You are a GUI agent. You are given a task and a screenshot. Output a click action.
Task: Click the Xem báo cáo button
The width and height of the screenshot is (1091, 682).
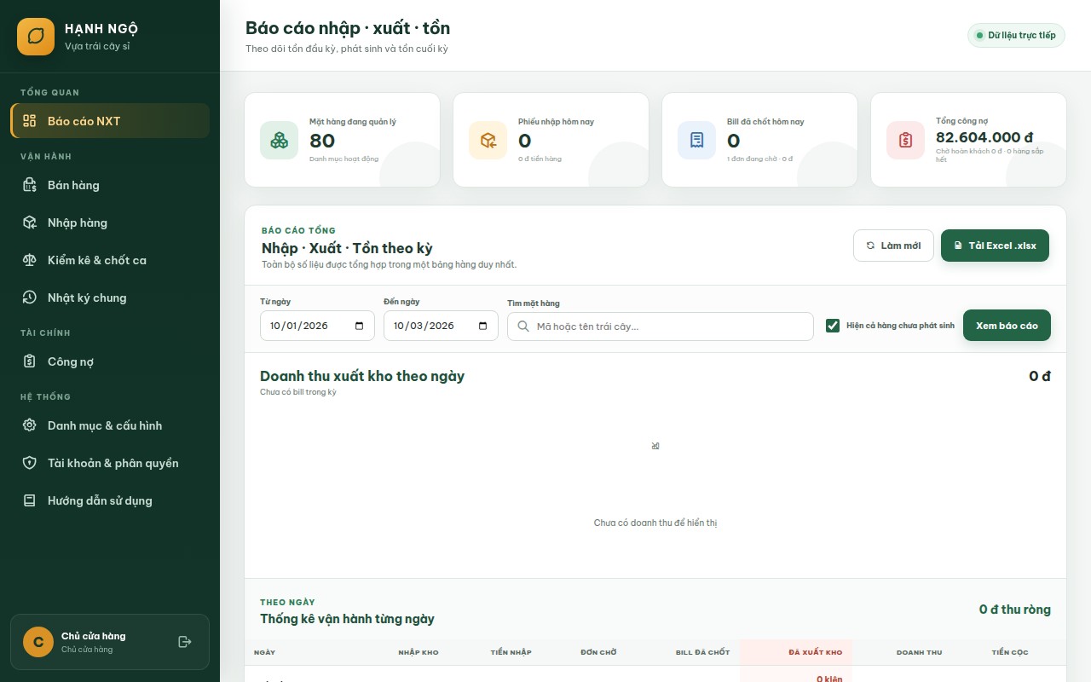(x=1007, y=326)
